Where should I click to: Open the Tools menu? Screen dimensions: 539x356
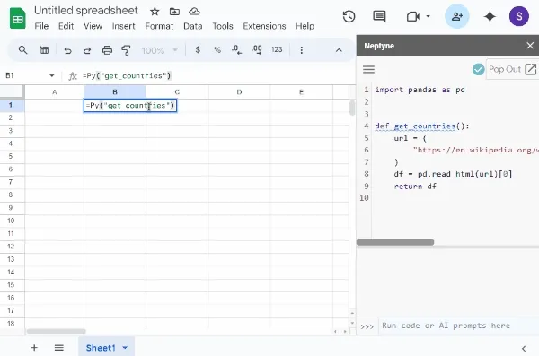[x=223, y=26]
